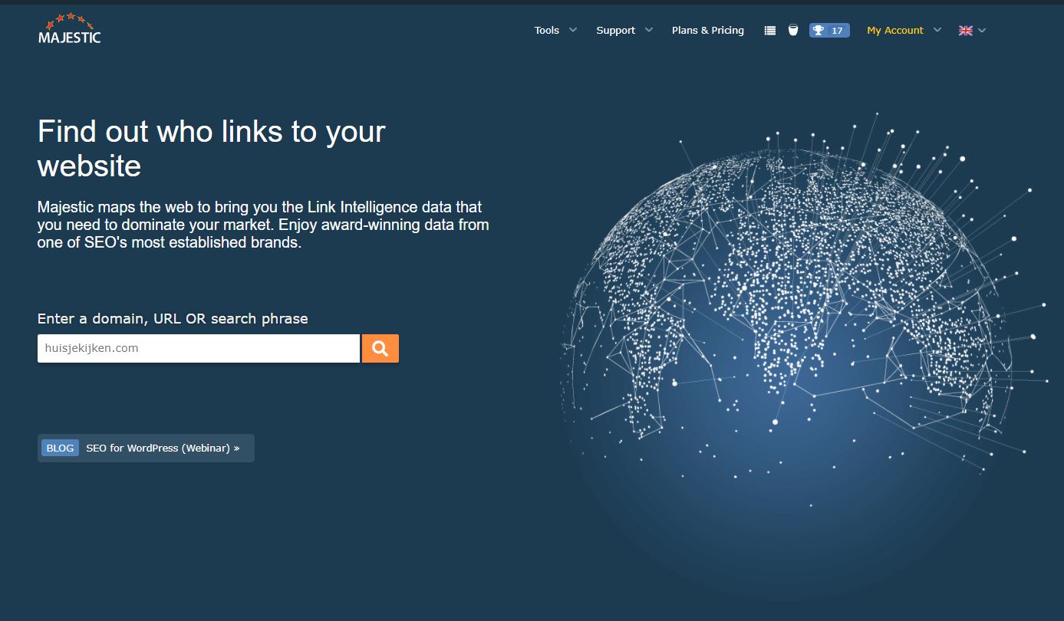Expand the language selector chevron
Screen dimensions: 1064x621
click(982, 31)
